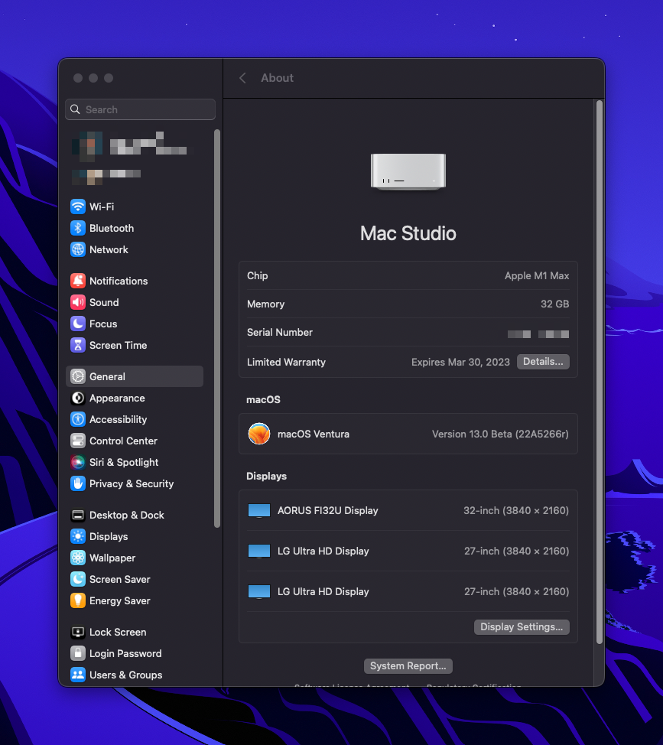Image resolution: width=663 pixels, height=745 pixels.
Task: Click the Notifications bell icon
Action: (78, 281)
